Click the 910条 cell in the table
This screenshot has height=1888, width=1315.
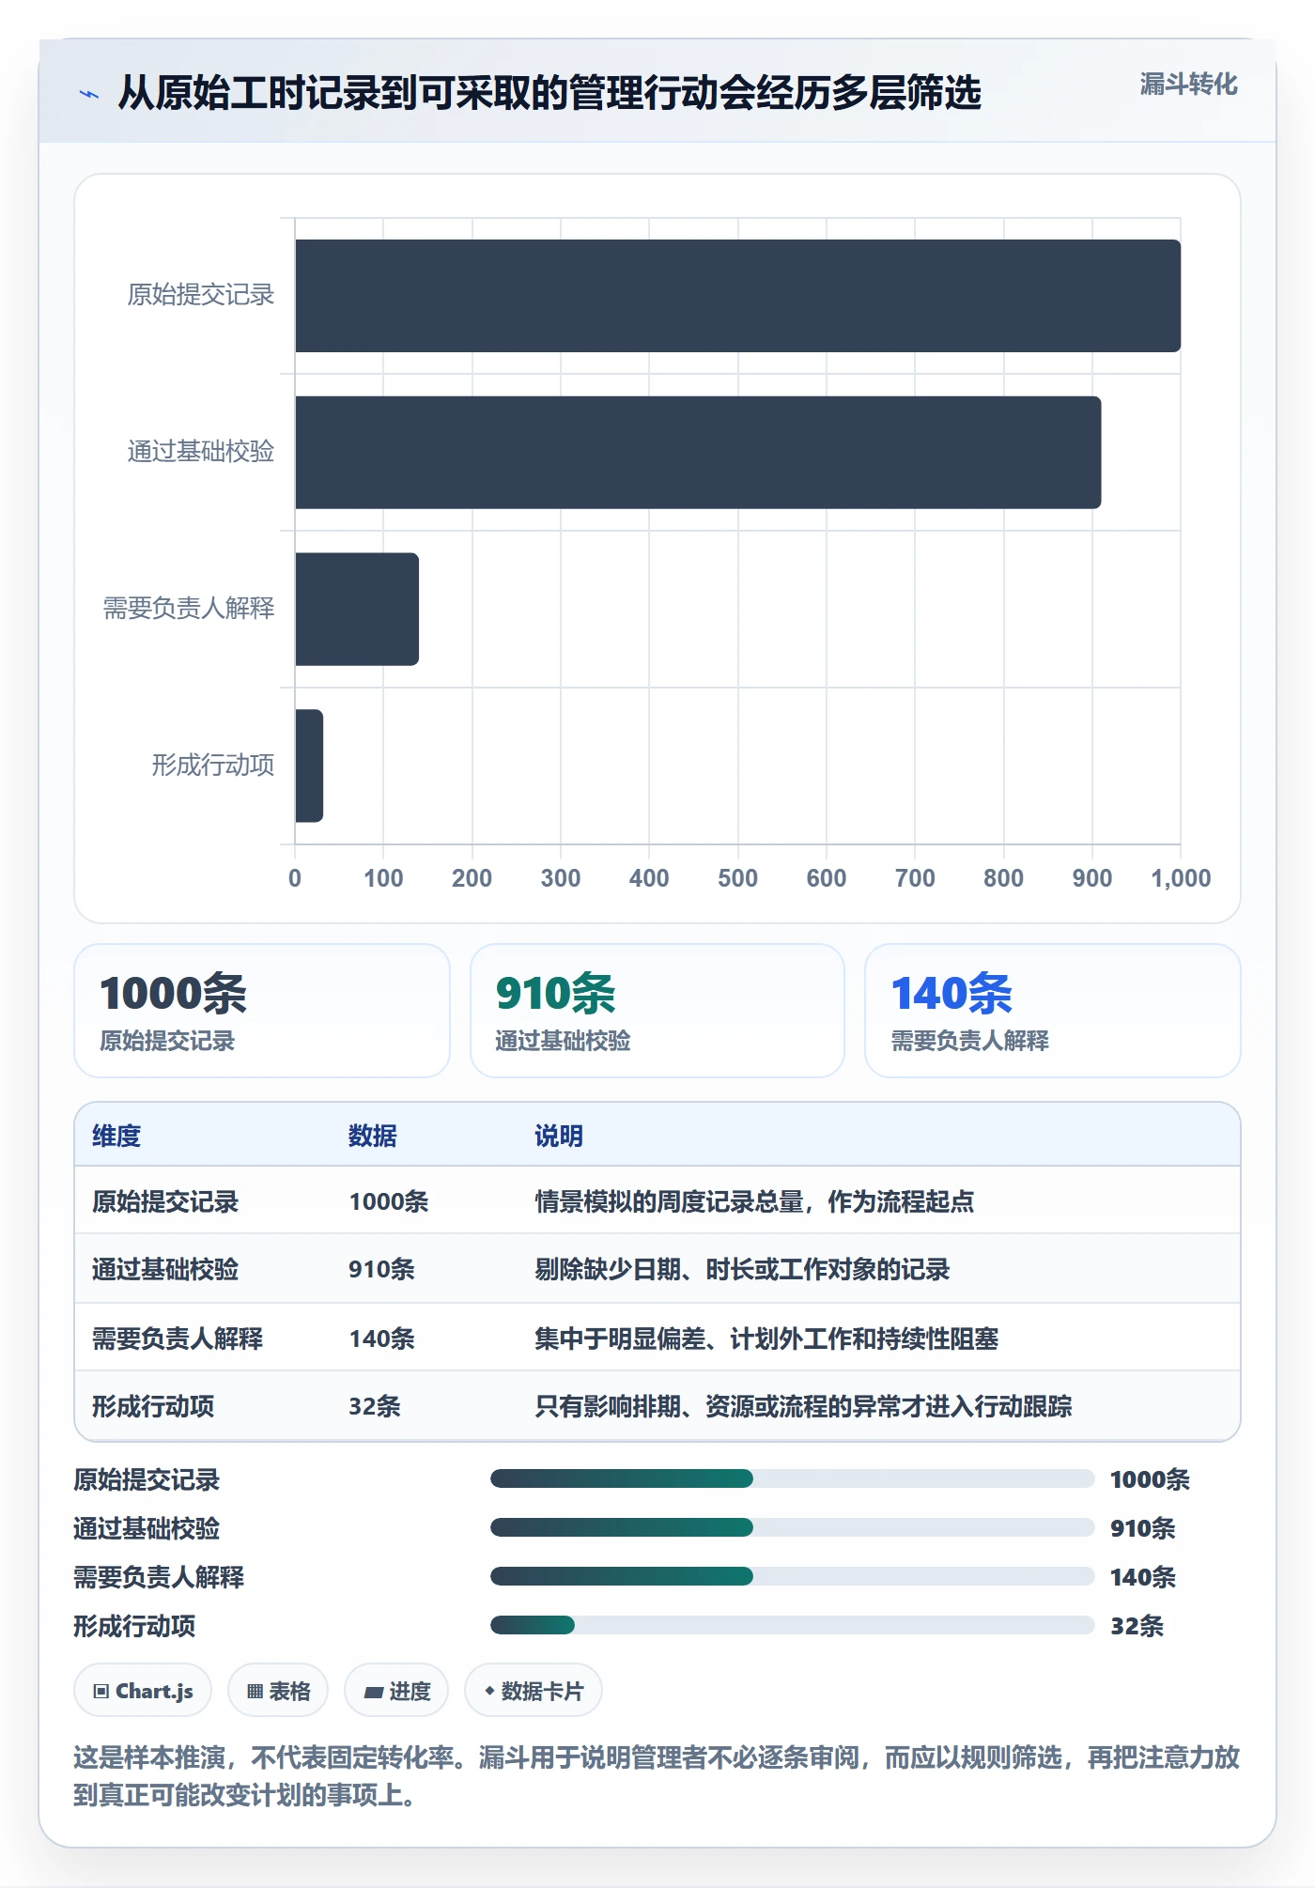tap(381, 1269)
